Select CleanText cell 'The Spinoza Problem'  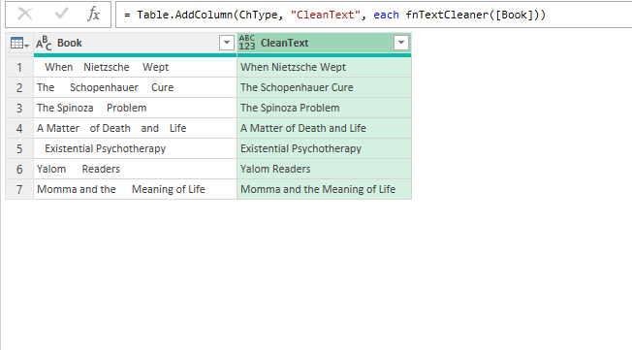(x=324, y=108)
